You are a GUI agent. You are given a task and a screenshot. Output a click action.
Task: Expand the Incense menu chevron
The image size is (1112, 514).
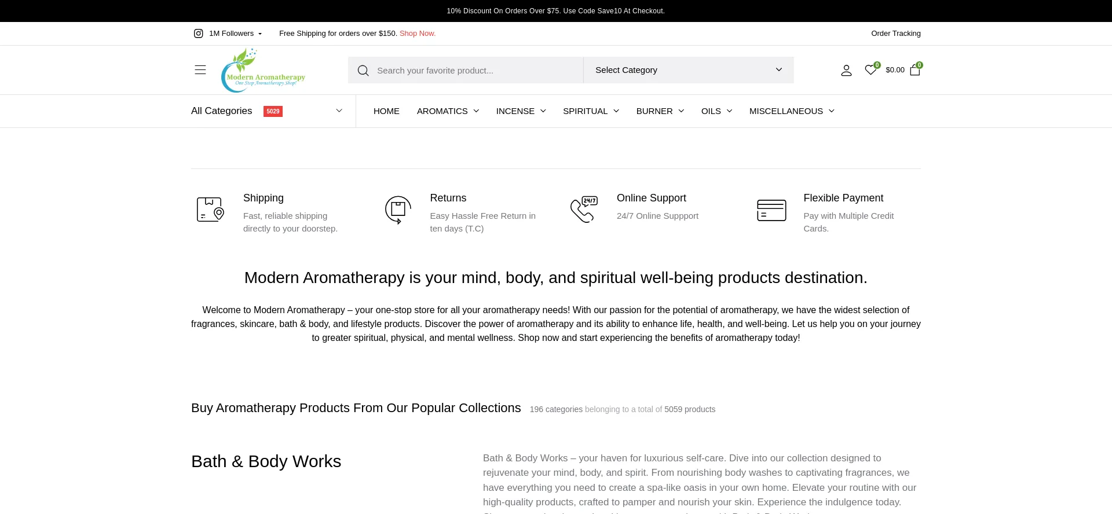click(543, 111)
